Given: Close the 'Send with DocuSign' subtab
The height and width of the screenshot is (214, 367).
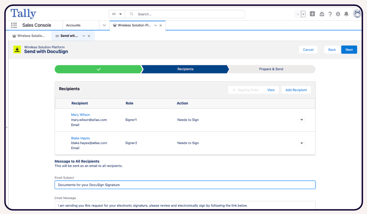Looking at the screenshot, I should (x=89, y=36).
